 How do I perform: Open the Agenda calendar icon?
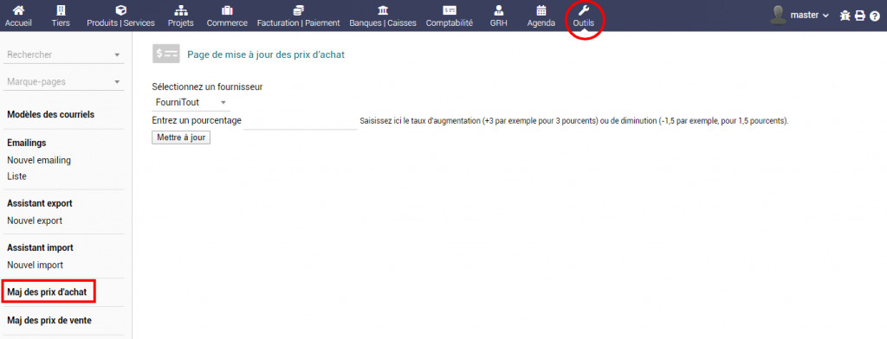541,10
